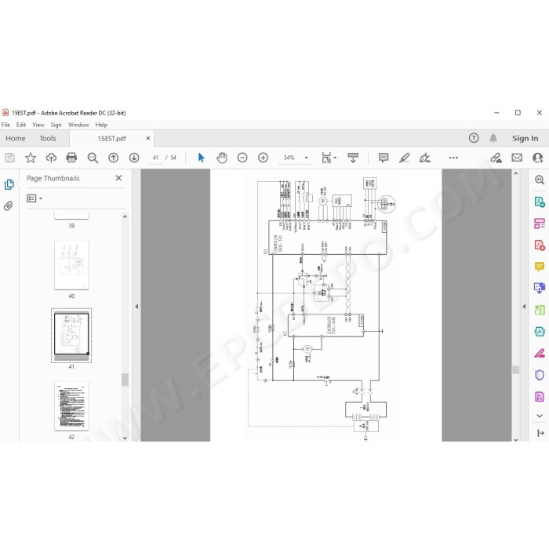Open the find text search tool
This screenshot has height=549, width=549.
click(x=93, y=158)
